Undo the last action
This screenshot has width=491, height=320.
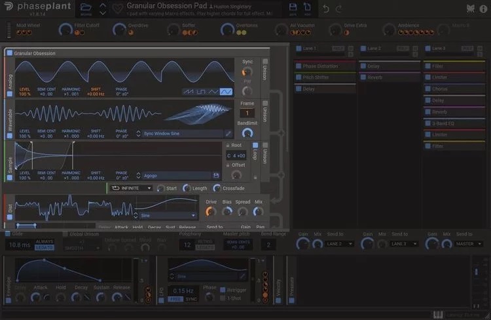325,9
